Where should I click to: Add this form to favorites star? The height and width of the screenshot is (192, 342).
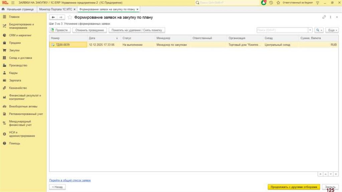click(x=69, y=17)
